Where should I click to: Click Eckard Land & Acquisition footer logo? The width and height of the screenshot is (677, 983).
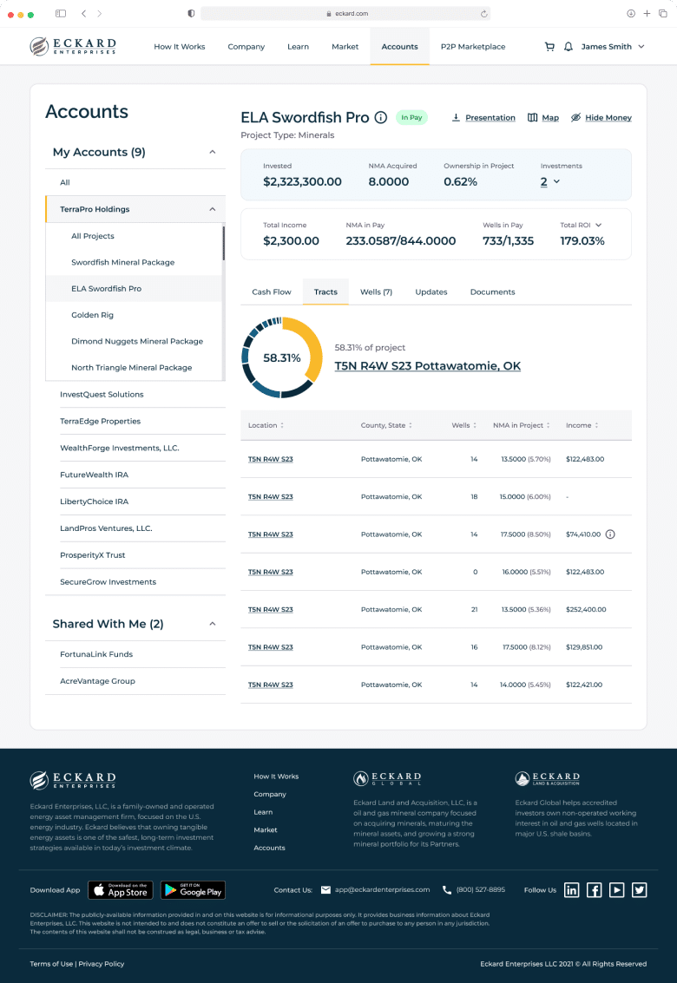point(547,778)
